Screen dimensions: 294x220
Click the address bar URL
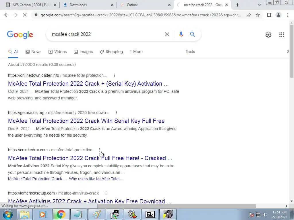coord(141,15)
